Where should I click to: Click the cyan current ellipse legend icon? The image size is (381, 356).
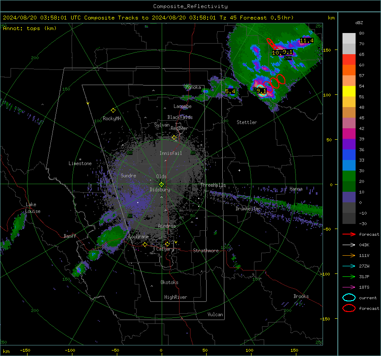coord(349,298)
